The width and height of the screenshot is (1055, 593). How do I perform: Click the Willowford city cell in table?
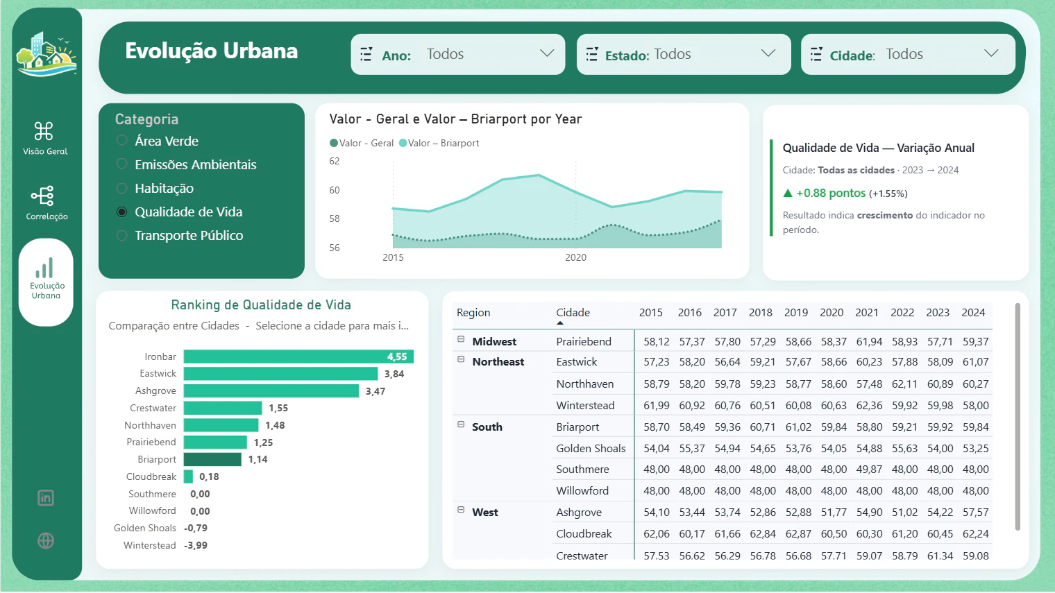582,491
